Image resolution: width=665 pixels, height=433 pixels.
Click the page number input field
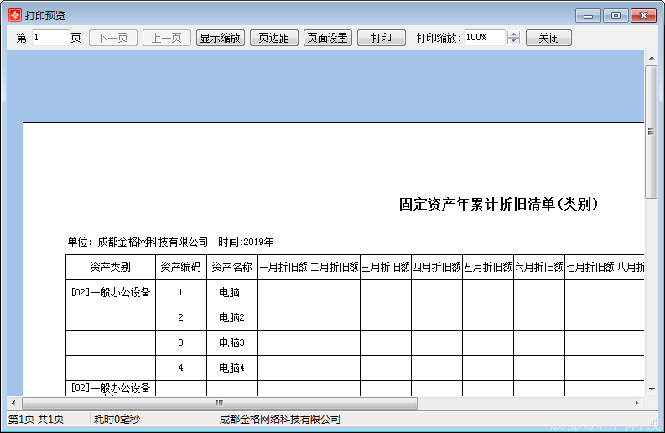pyautogui.click(x=50, y=38)
